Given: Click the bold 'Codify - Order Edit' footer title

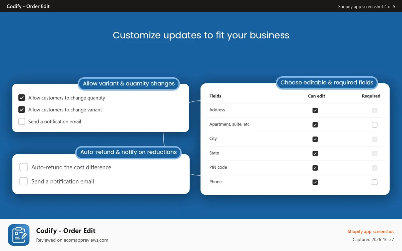Looking at the screenshot, I should (66, 231).
